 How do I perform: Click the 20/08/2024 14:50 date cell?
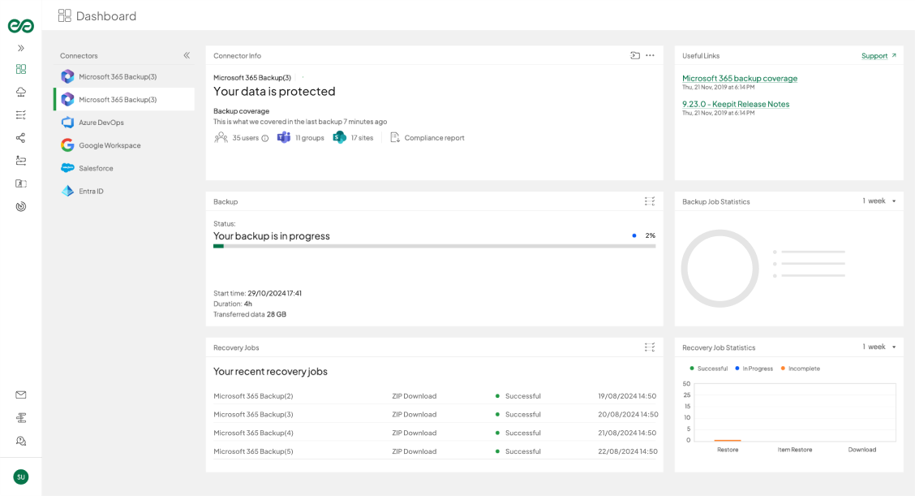[x=628, y=415]
